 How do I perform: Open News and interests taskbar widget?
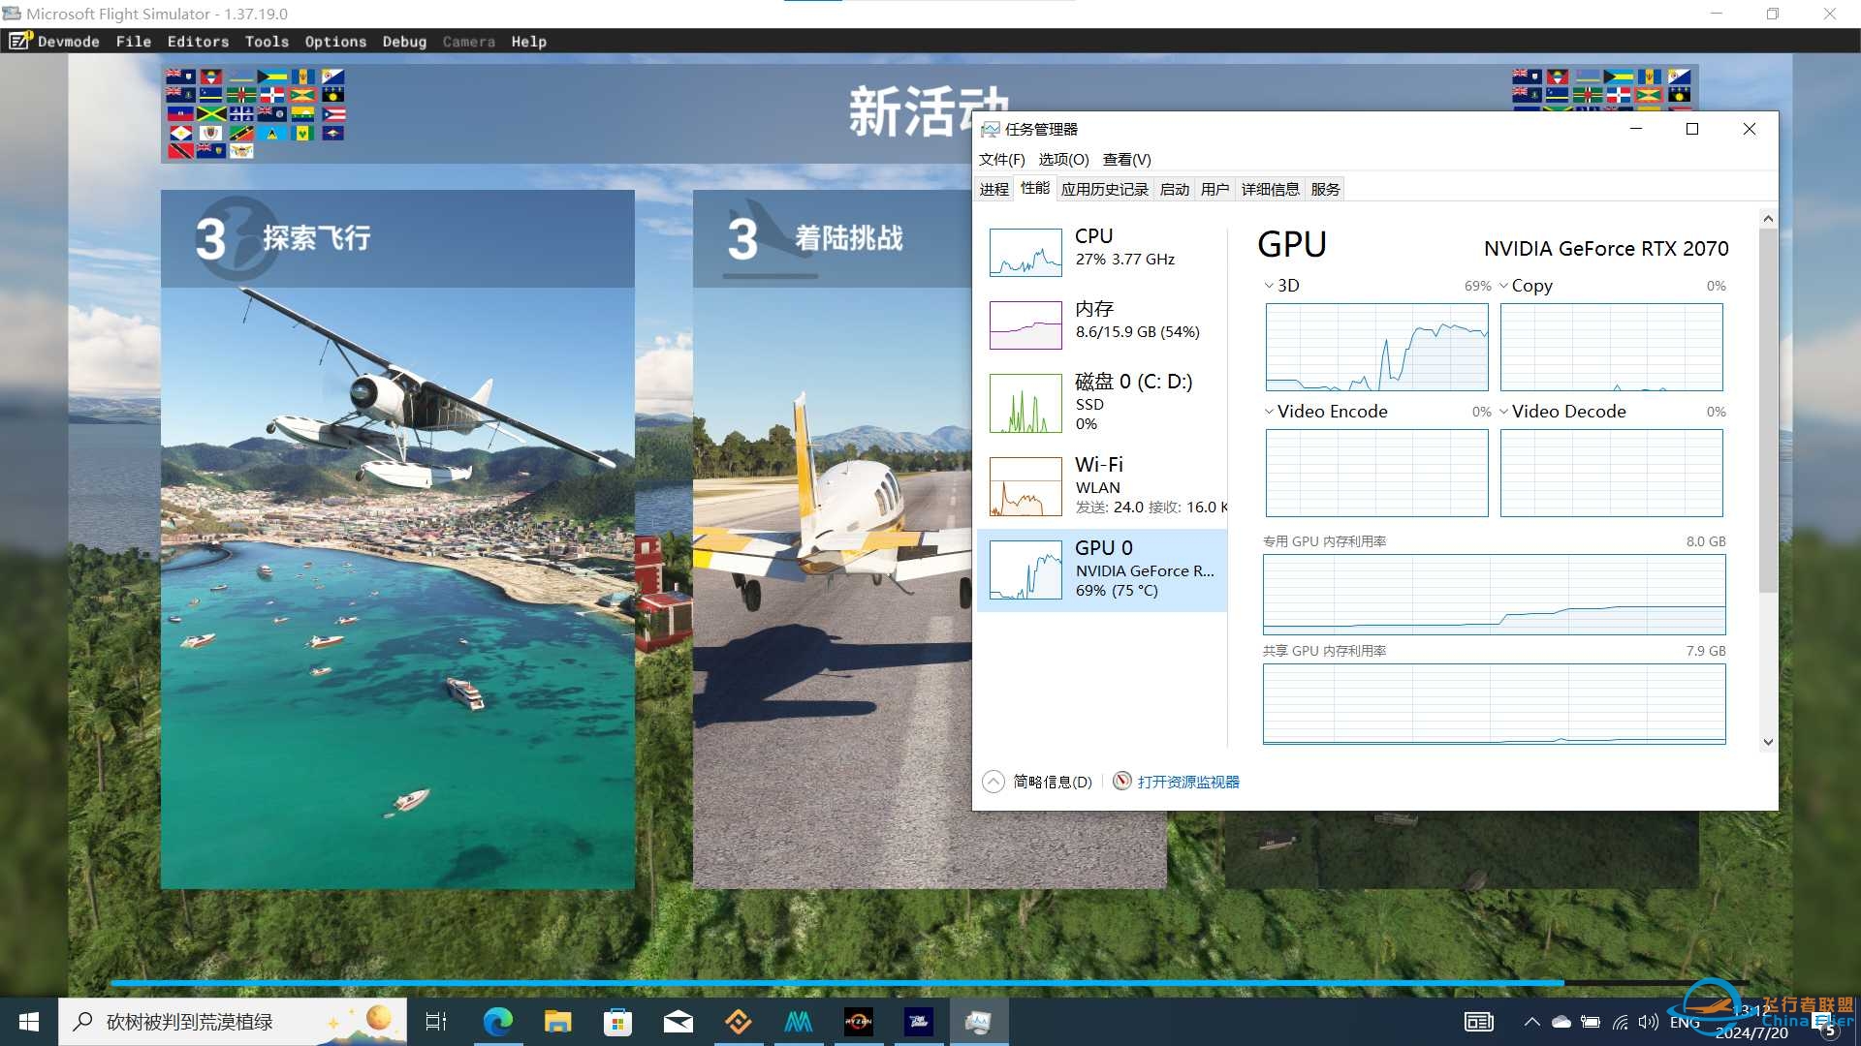click(1479, 1022)
